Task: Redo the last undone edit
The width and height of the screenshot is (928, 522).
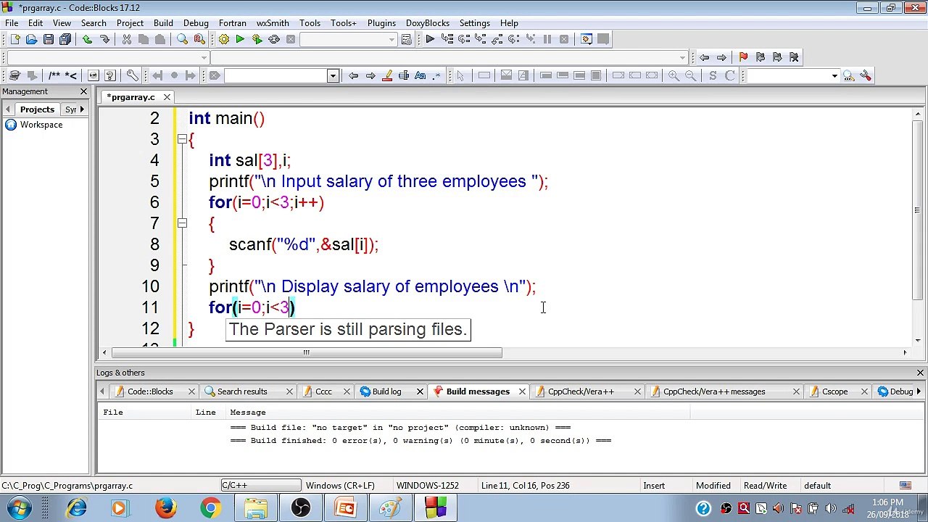Action: (104, 39)
